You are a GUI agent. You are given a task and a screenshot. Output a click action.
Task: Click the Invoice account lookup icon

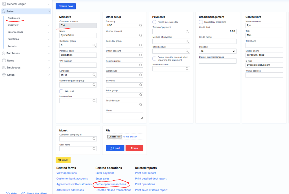click(187, 69)
